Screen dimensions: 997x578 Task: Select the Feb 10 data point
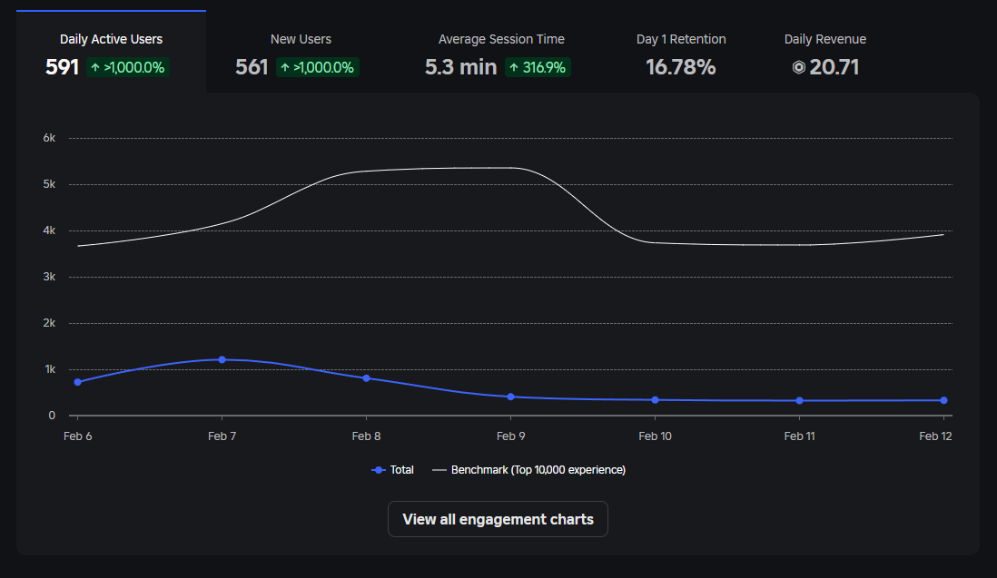click(x=655, y=399)
